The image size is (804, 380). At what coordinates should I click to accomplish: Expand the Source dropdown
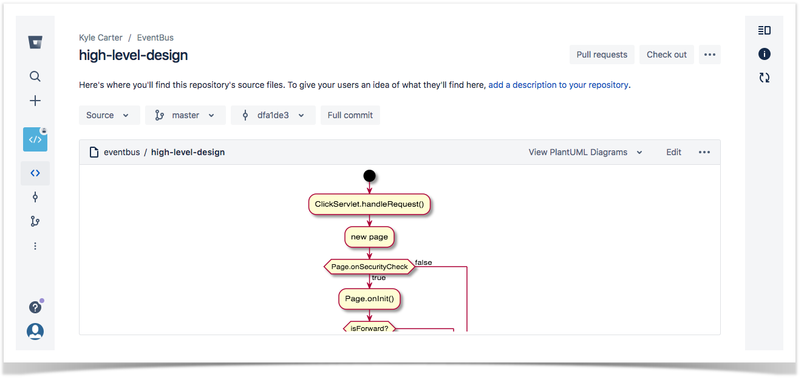coord(109,115)
